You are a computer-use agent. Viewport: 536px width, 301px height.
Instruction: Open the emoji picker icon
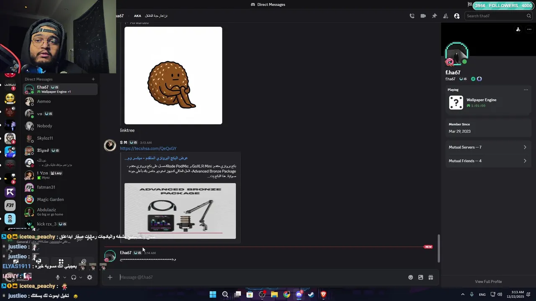pos(410,277)
